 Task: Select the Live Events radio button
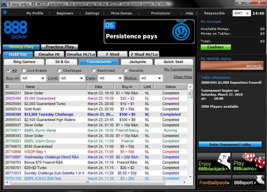pos(24,70)
